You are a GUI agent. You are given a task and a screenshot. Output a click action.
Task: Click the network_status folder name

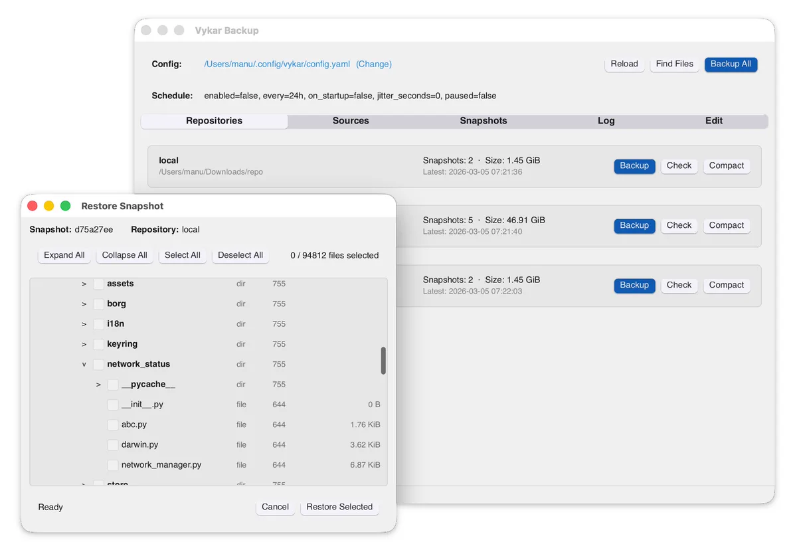138,365
